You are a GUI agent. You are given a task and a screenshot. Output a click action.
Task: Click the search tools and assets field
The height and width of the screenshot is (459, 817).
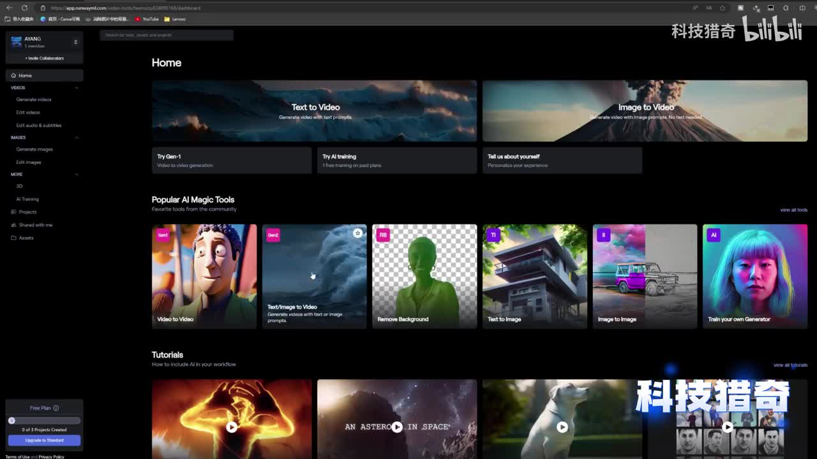pyautogui.click(x=166, y=35)
